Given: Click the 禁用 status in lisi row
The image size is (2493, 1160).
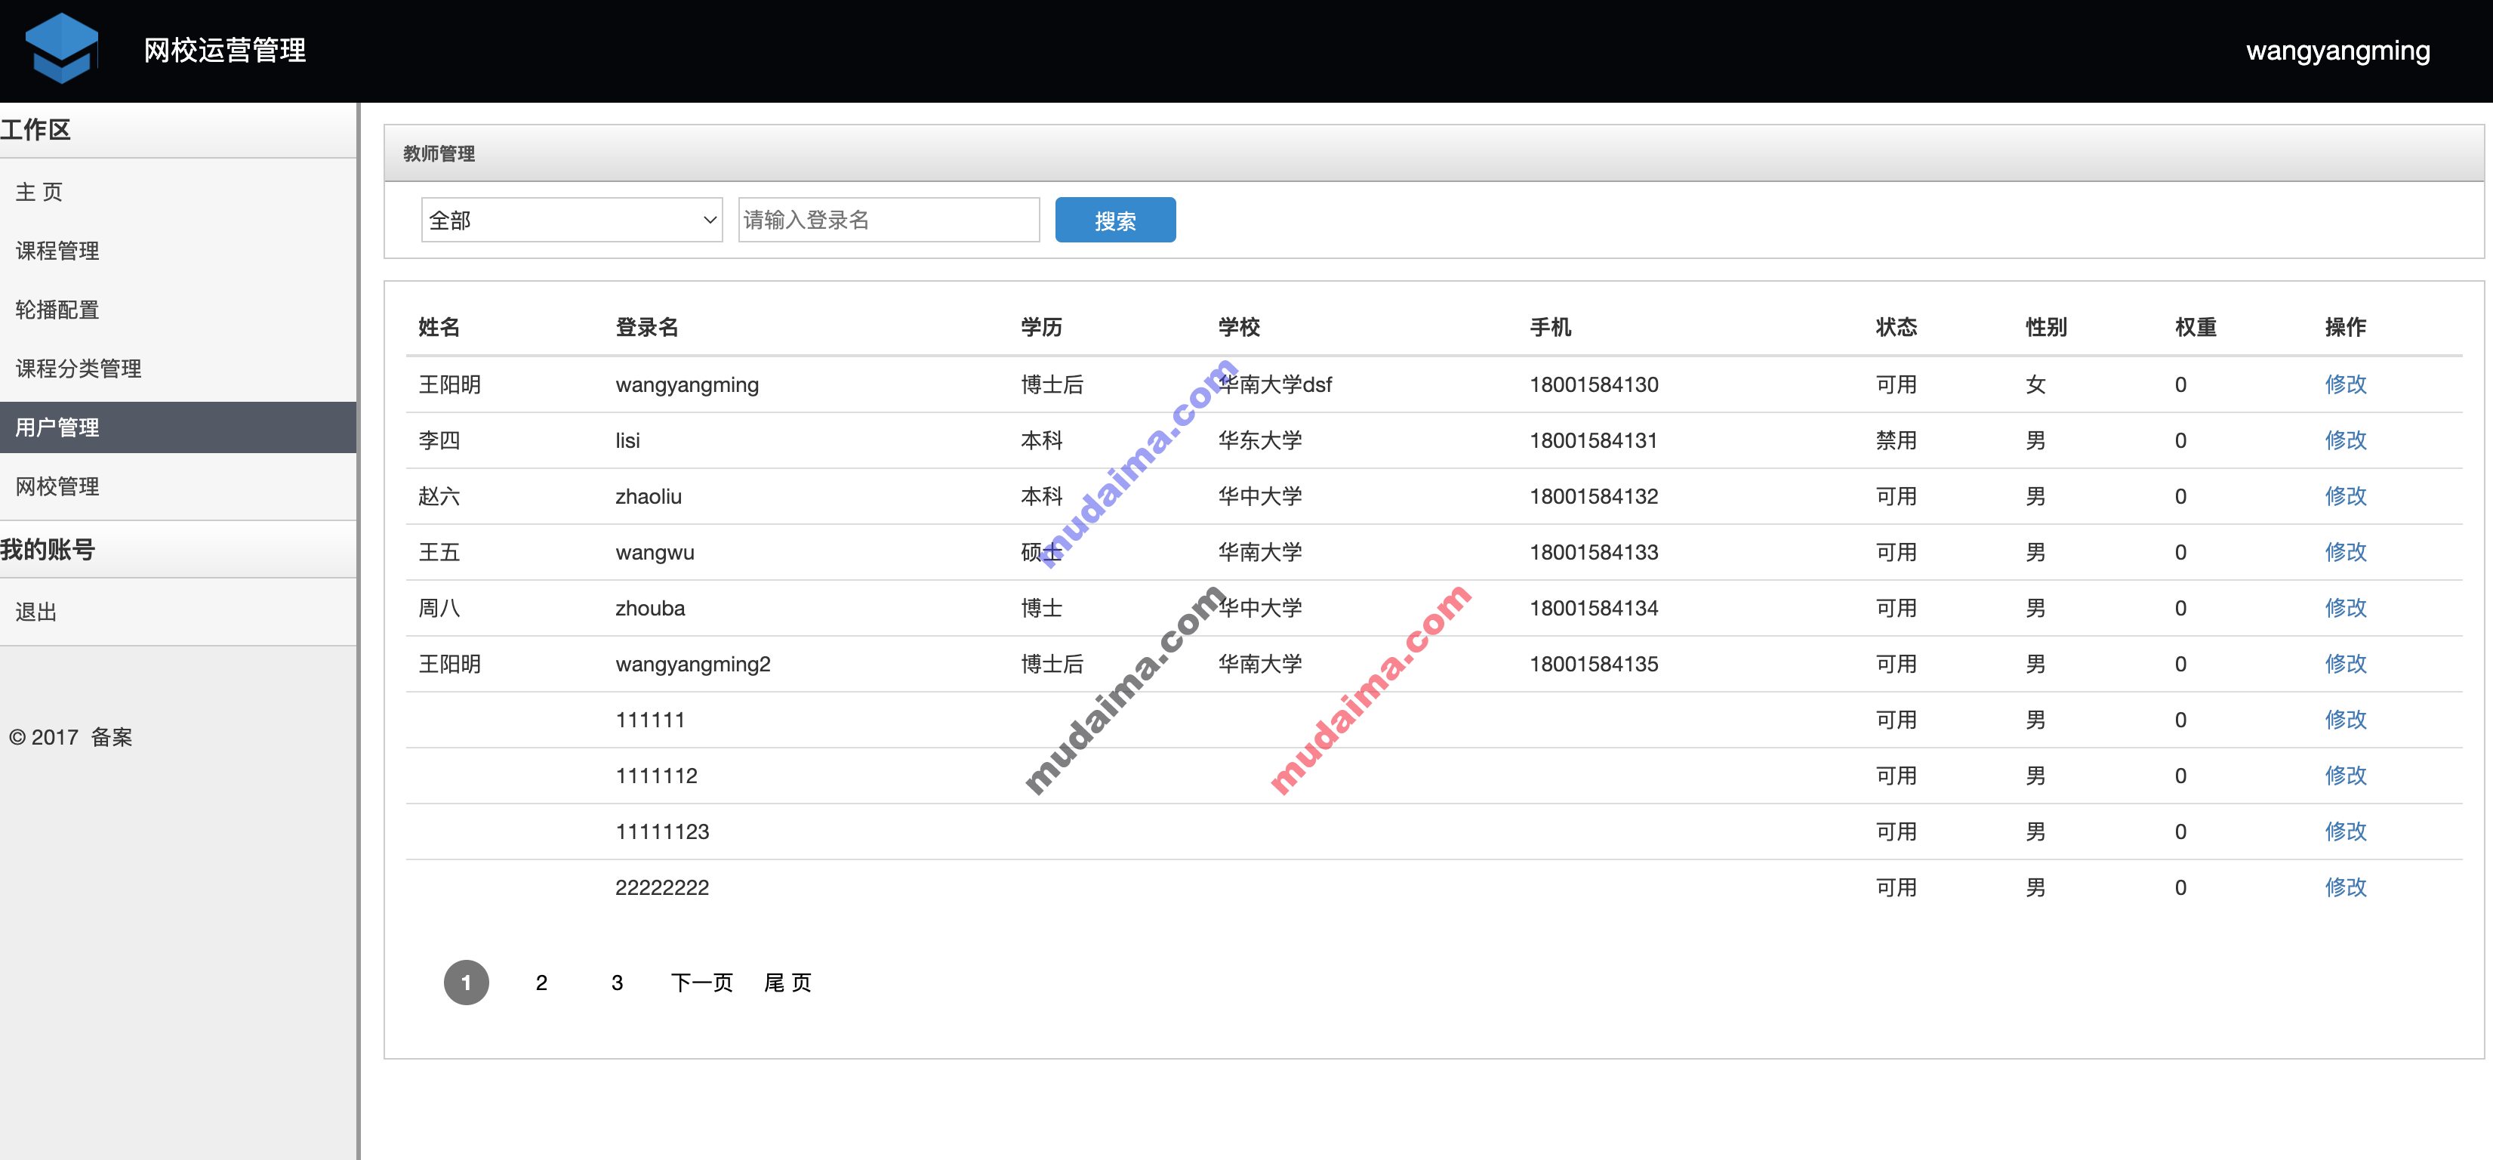Looking at the screenshot, I should [x=1896, y=440].
